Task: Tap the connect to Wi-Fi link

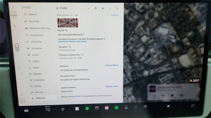Action: click(75, 96)
